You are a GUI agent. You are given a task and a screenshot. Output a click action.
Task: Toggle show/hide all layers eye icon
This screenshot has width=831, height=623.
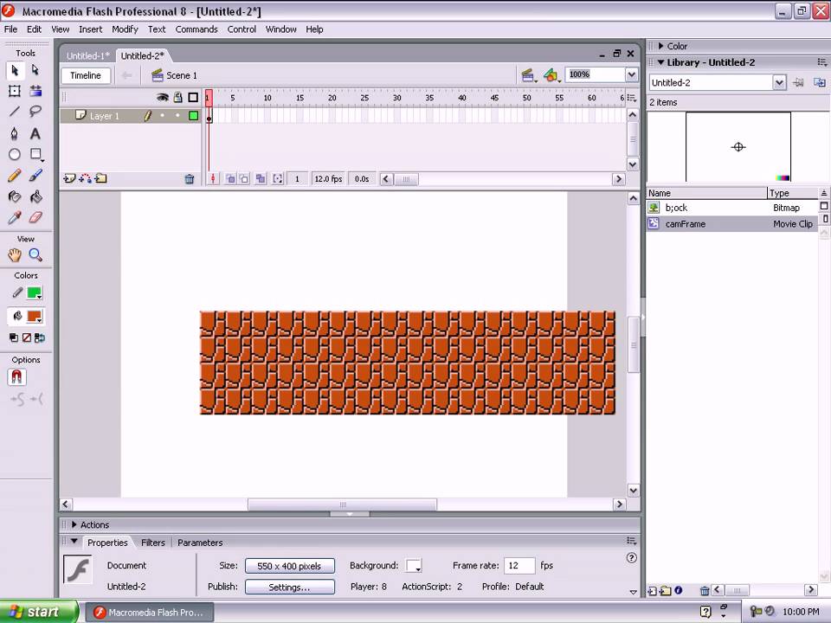162,98
